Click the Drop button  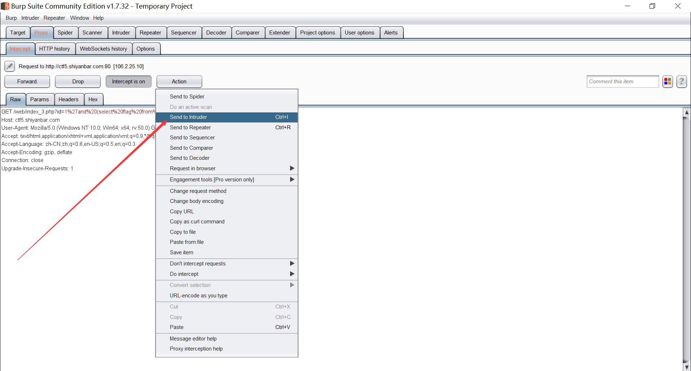pyautogui.click(x=78, y=82)
